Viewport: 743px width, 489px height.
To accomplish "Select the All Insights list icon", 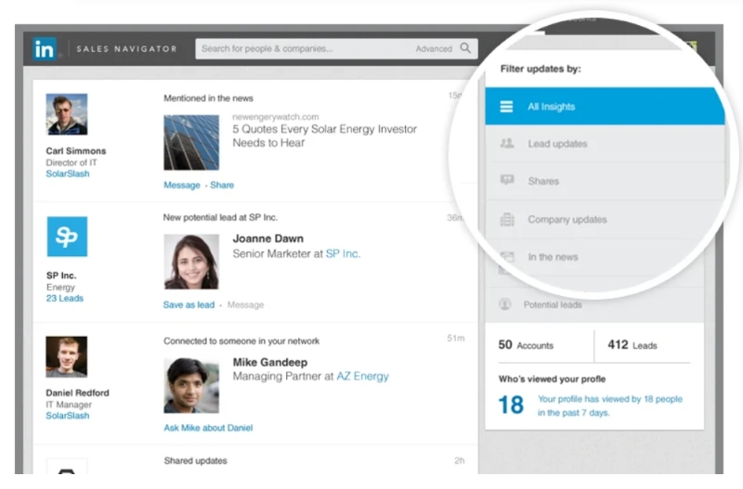I will [x=506, y=107].
